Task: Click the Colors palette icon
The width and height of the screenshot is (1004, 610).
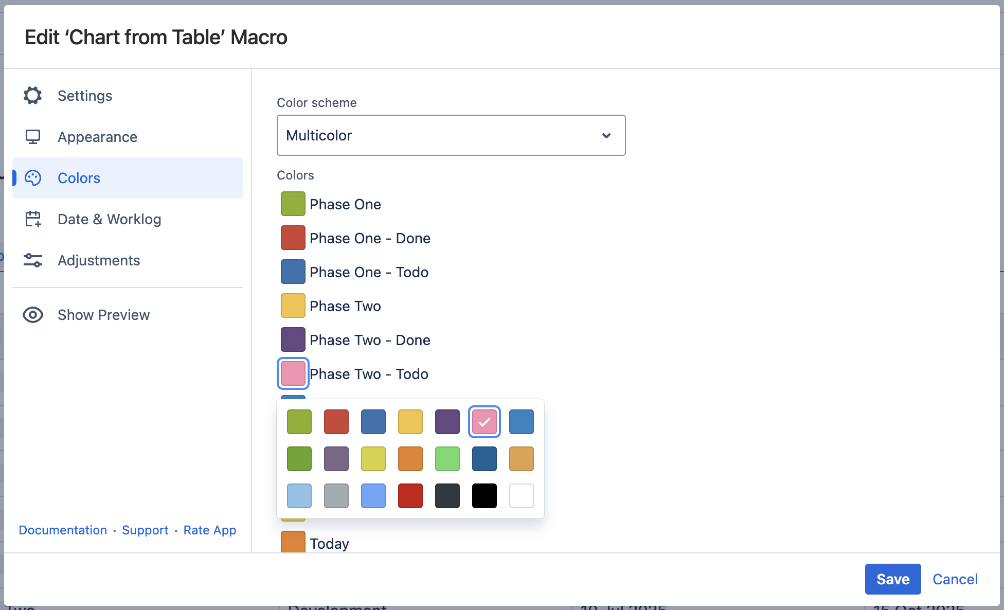Action: [33, 178]
